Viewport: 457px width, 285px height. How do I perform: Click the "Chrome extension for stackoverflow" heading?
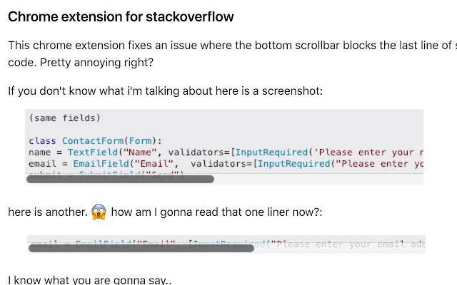[x=121, y=16]
